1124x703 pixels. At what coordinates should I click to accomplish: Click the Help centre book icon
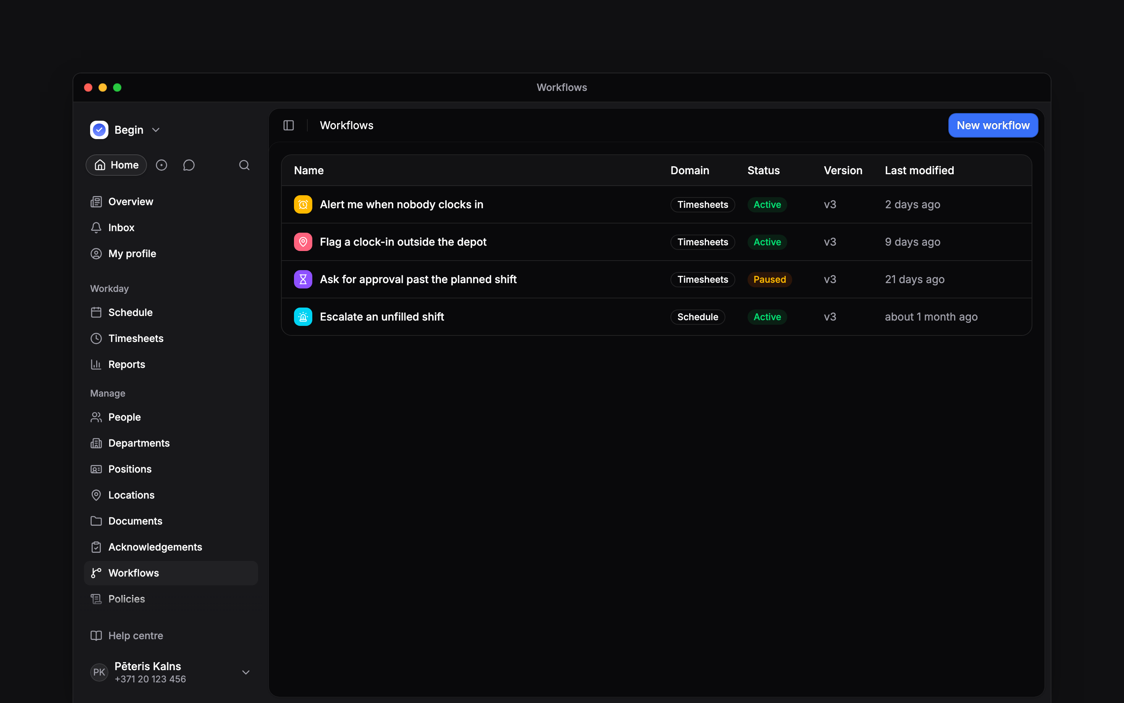click(96, 636)
